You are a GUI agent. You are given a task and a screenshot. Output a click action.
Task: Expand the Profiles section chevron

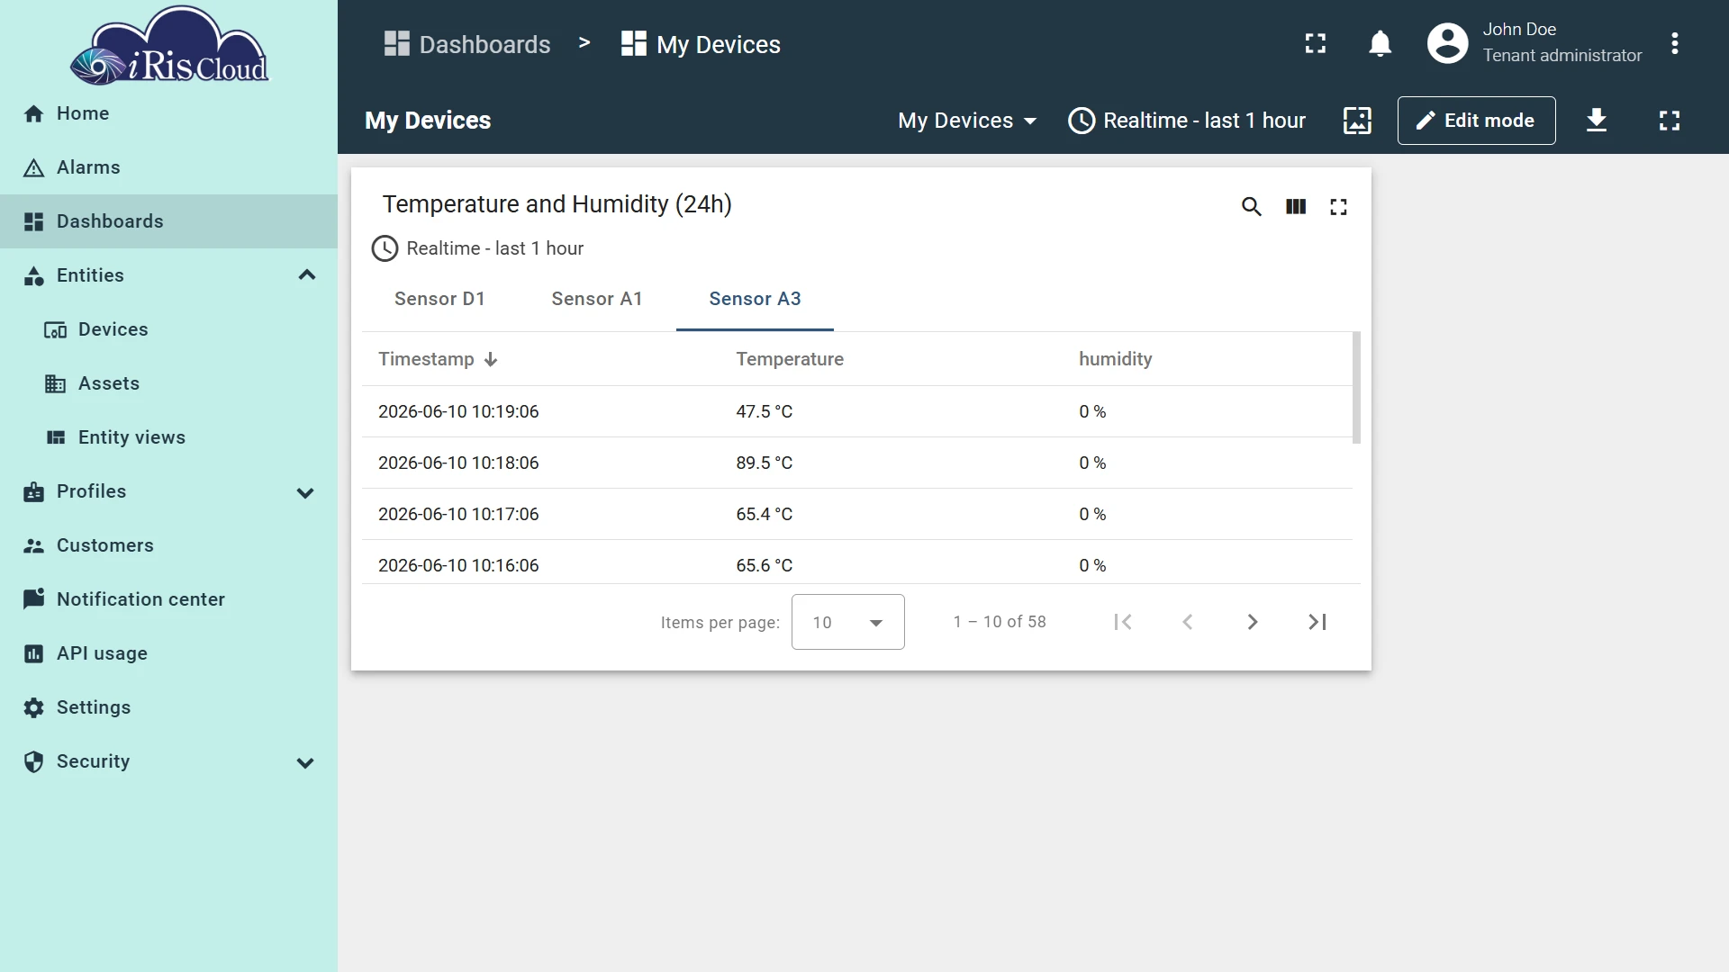[305, 492]
